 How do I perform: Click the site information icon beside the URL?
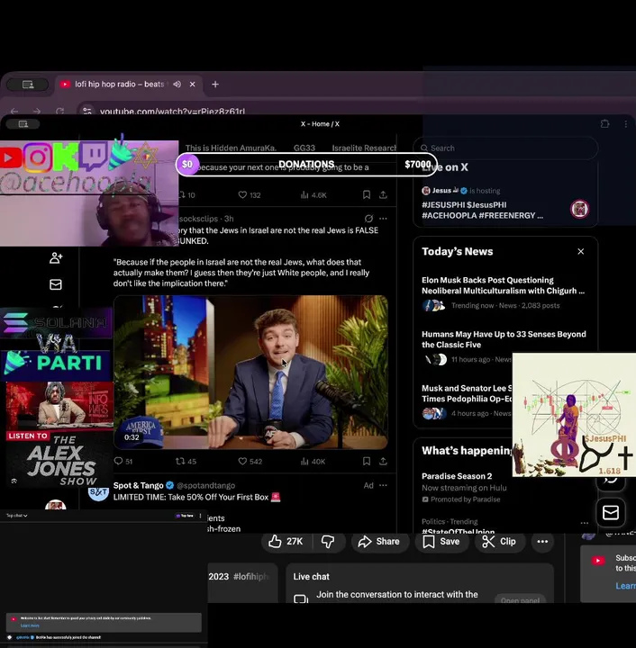click(x=87, y=111)
